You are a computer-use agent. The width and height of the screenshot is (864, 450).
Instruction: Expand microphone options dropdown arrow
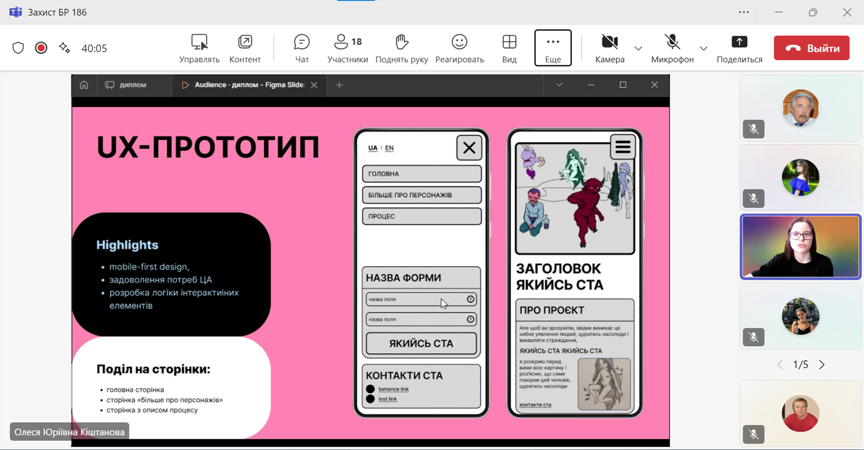[x=703, y=48]
